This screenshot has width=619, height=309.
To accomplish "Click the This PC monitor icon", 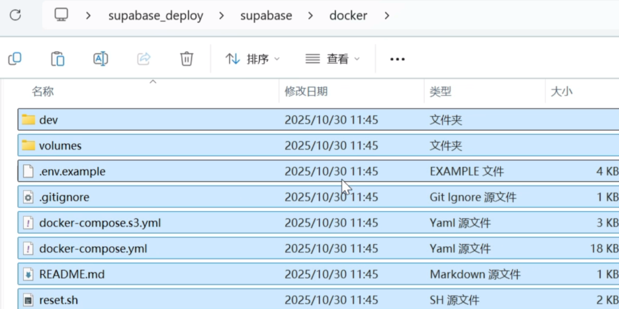I will 61,15.
